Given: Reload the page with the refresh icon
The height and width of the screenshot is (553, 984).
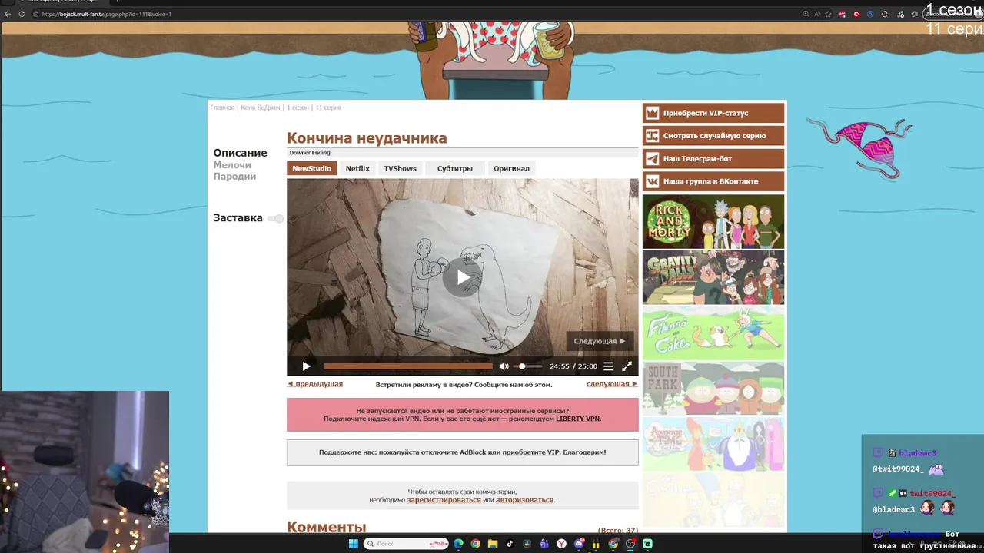Looking at the screenshot, I should [x=22, y=14].
